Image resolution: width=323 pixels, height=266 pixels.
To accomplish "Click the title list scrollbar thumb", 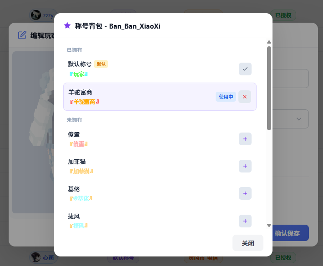I will pos(269,88).
